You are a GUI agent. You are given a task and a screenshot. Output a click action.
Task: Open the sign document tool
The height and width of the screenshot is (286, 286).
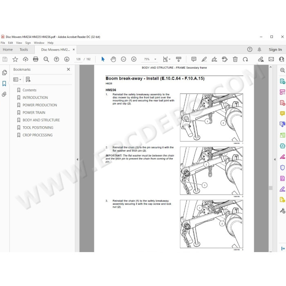214,59
